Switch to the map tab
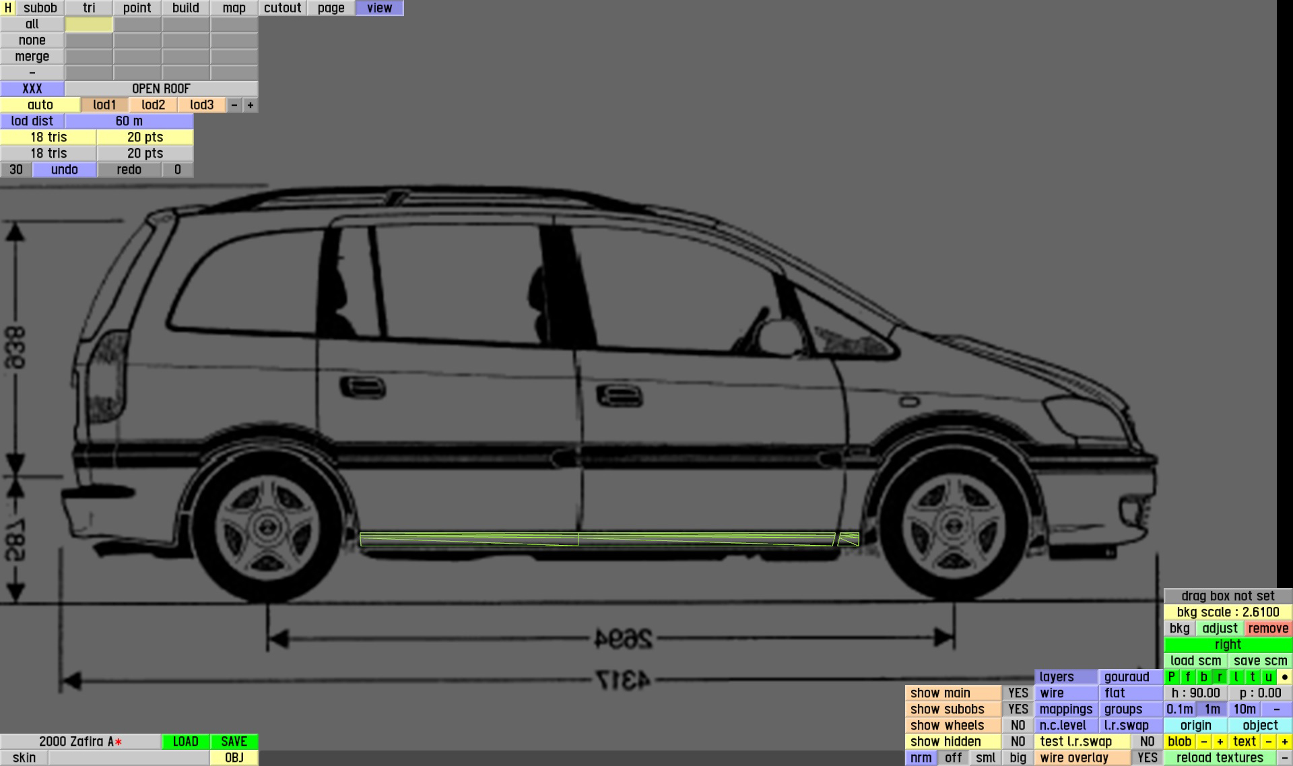Image resolution: width=1293 pixels, height=766 pixels. point(234,8)
